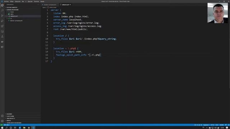Click the end-of-line sequence status item
Viewport: 230px width, 129px height.
(x=217, y=125)
